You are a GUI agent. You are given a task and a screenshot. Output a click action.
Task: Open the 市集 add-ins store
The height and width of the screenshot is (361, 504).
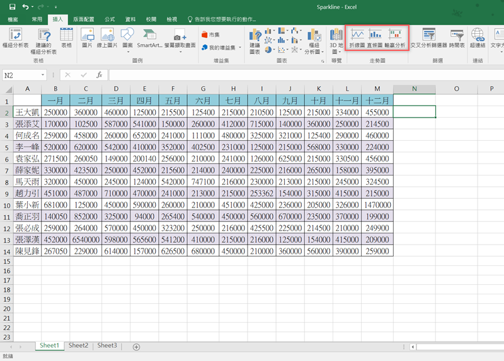(x=210, y=35)
